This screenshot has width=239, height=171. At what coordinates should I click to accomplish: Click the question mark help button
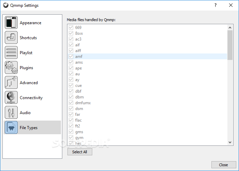click(x=216, y=5)
